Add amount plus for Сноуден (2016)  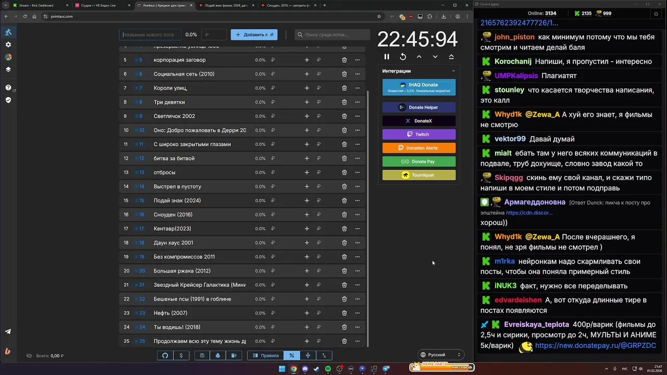tap(307, 215)
